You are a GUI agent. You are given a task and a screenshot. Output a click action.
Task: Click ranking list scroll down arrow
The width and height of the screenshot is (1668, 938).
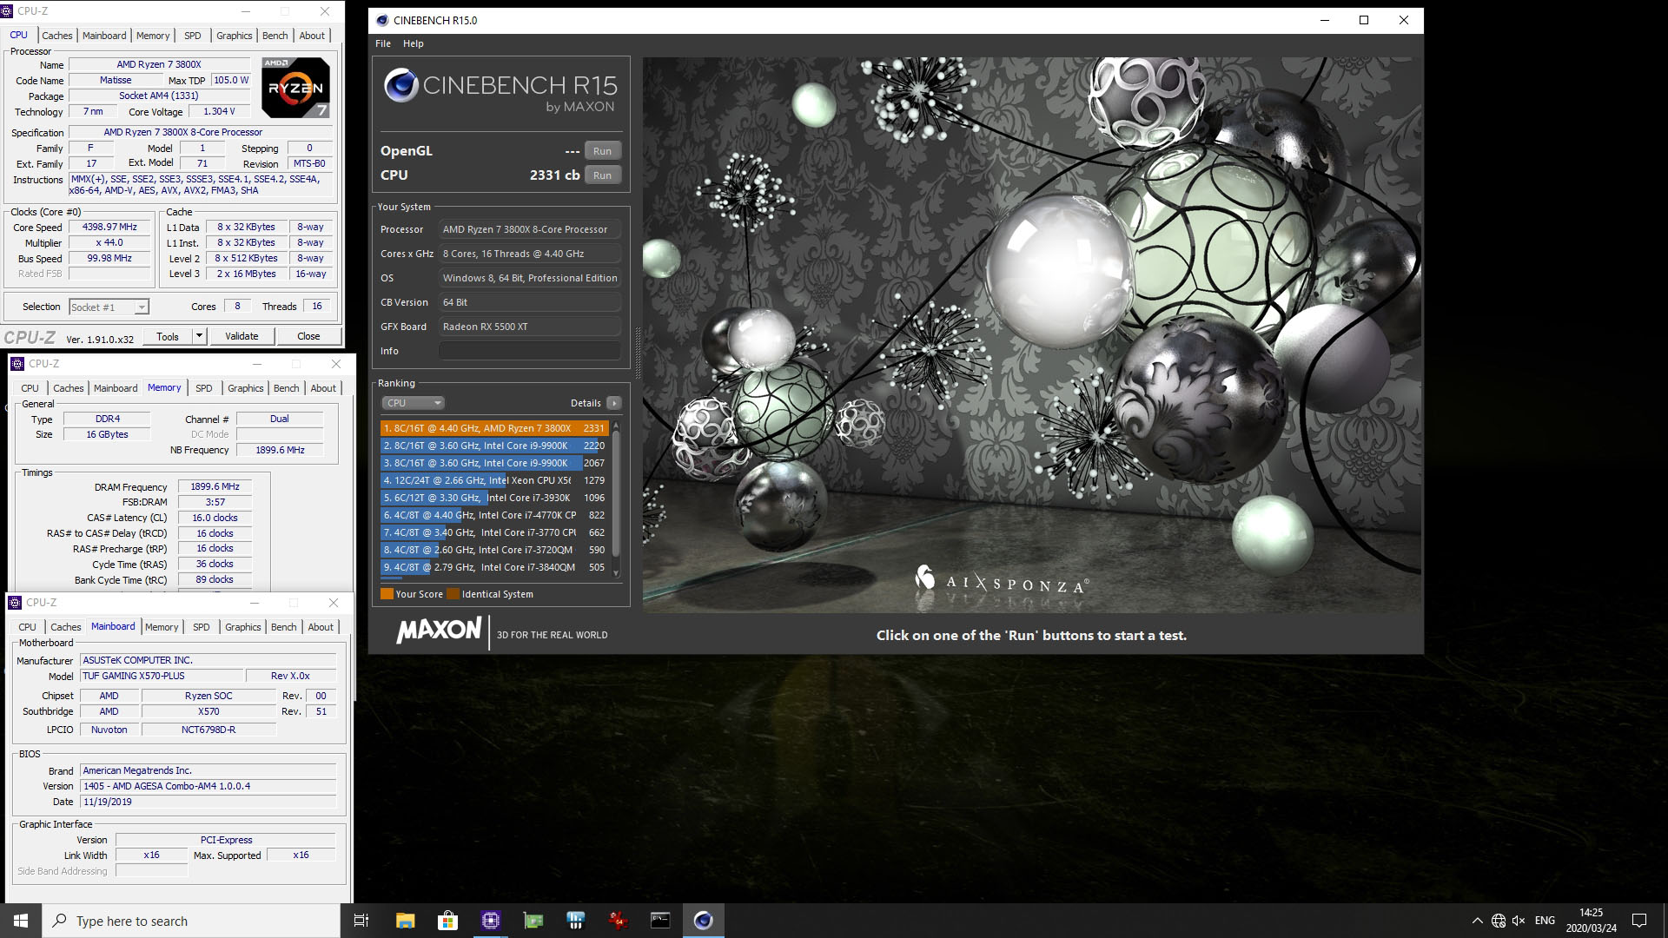pos(616,573)
